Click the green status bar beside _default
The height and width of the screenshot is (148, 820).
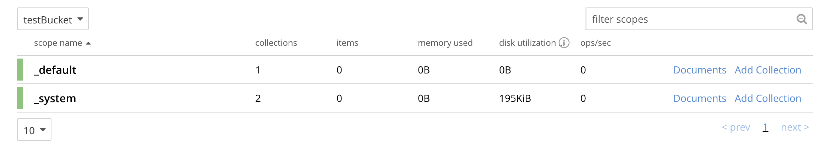click(20, 70)
